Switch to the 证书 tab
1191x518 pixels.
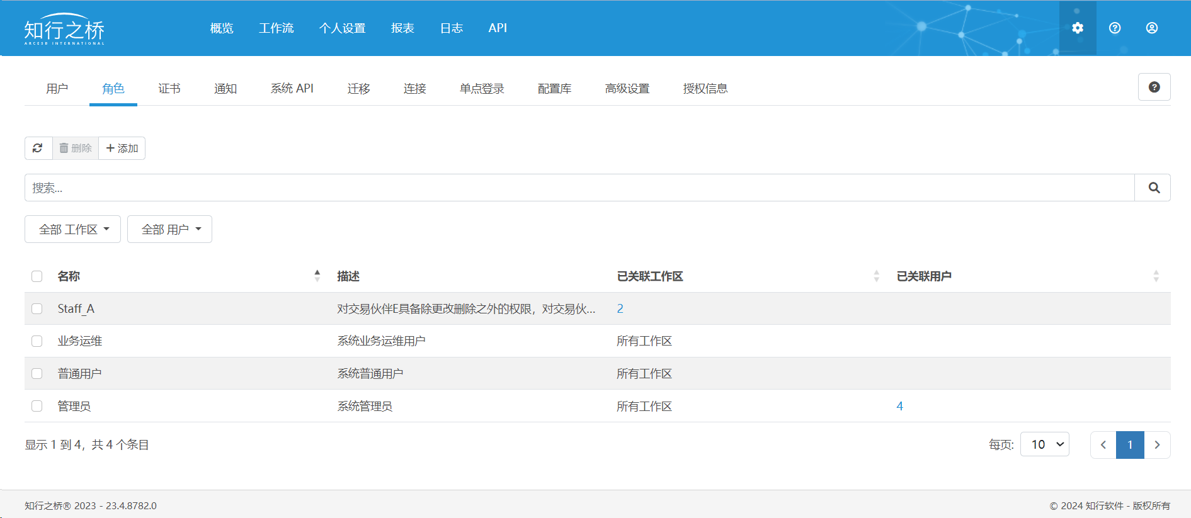point(169,89)
